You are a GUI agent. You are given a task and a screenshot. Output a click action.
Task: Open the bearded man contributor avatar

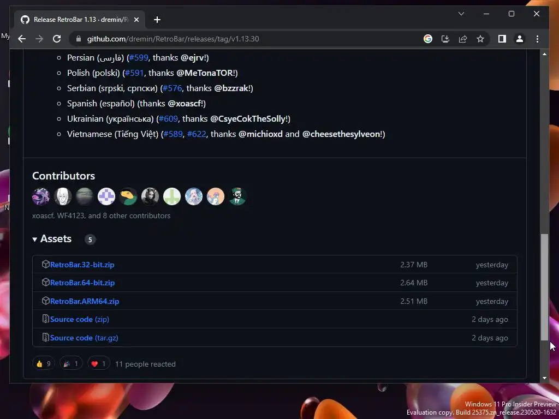[237, 196]
